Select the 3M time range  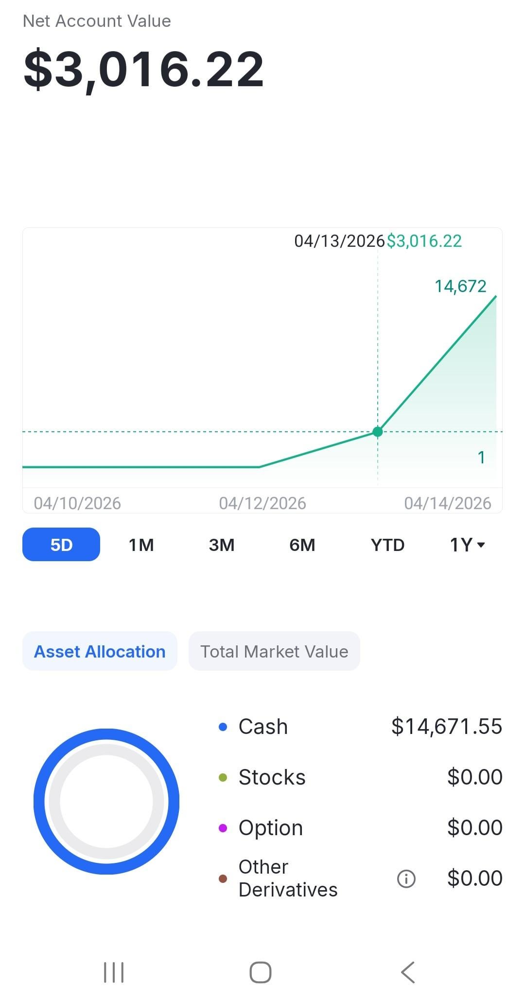click(222, 545)
